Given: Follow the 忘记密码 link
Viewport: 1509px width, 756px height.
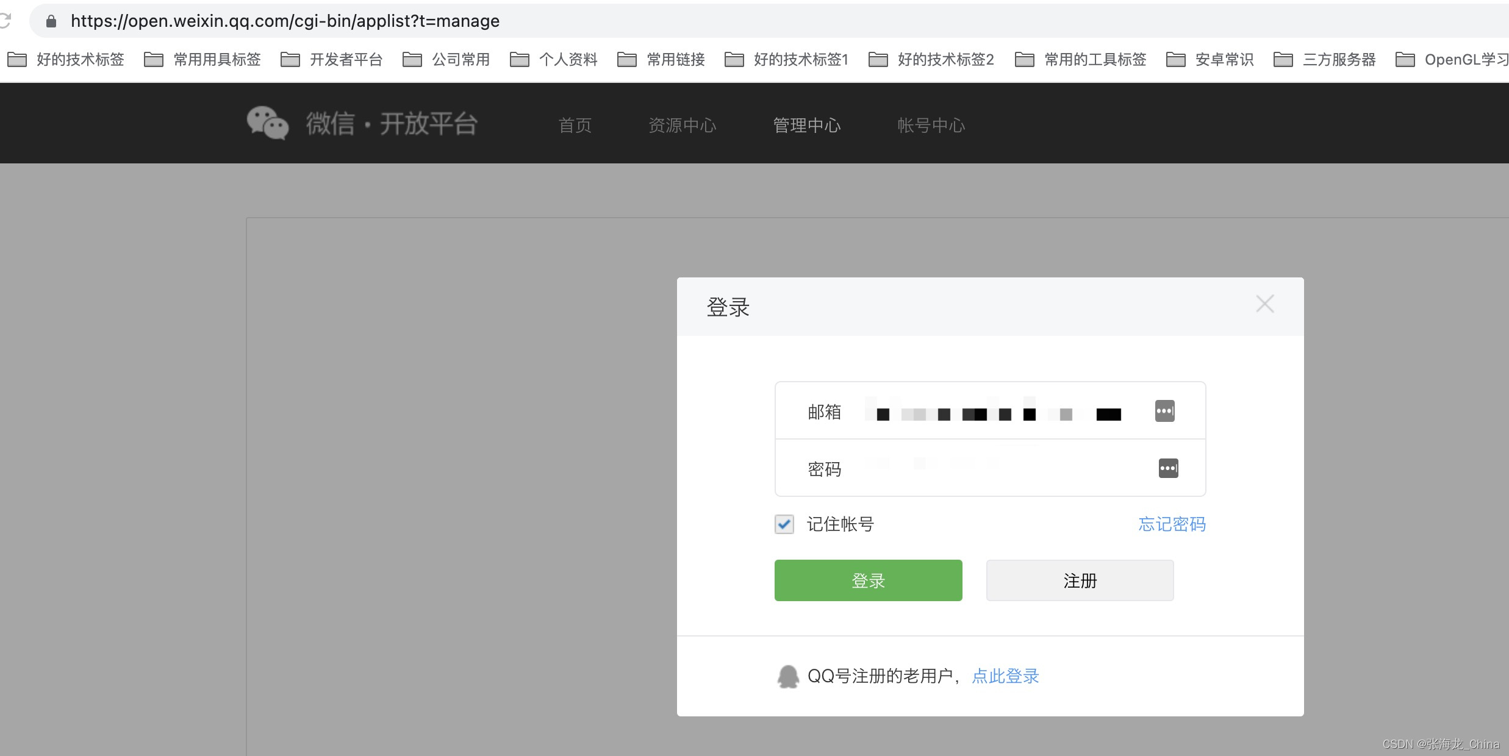Looking at the screenshot, I should [x=1172, y=524].
